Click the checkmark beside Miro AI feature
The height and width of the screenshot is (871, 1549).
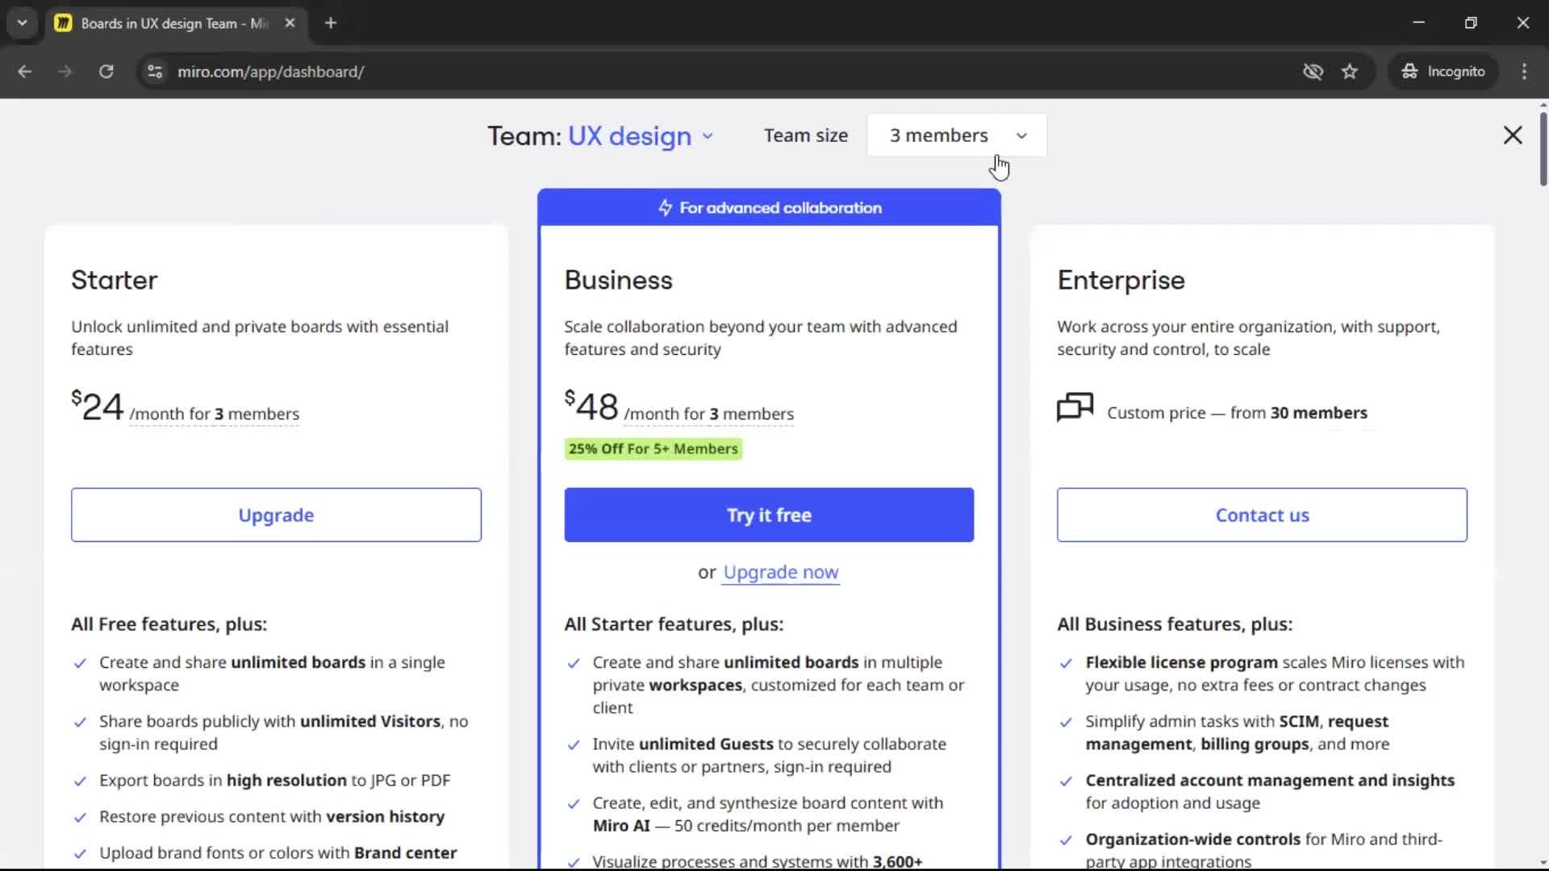574,804
